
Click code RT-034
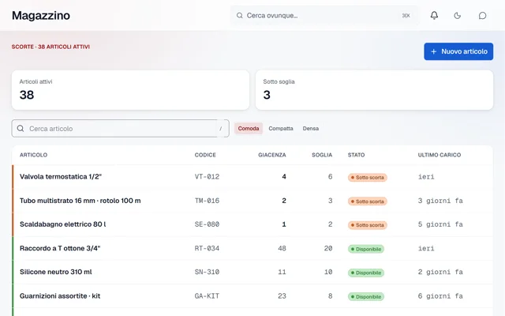[207, 248]
